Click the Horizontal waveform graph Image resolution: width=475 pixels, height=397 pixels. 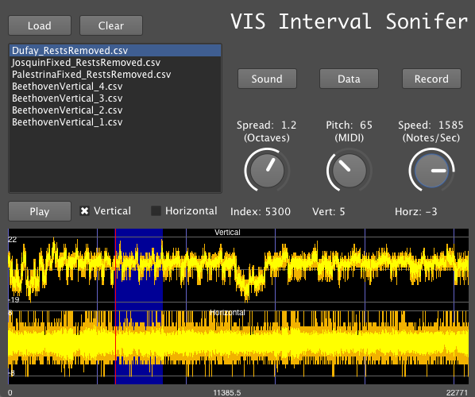(238, 344)
